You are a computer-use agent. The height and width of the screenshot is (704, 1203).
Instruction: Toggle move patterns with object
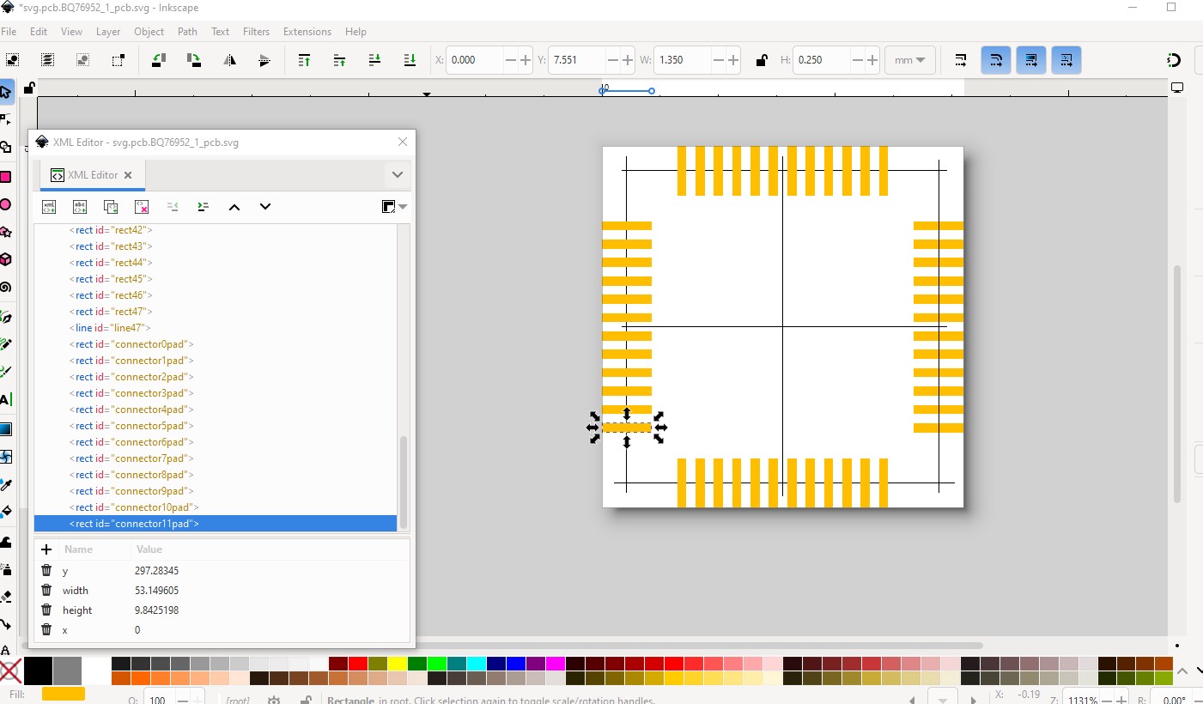pyautogui.click(x=1066, y=60)
